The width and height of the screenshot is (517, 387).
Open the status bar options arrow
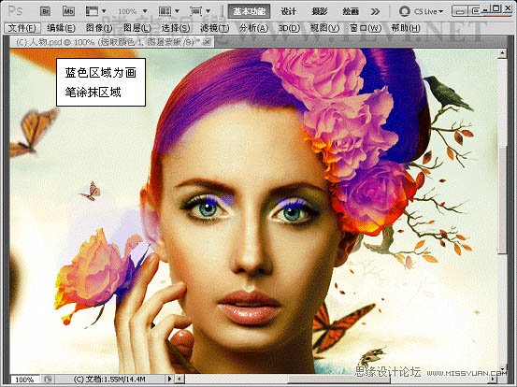(170, 380)
